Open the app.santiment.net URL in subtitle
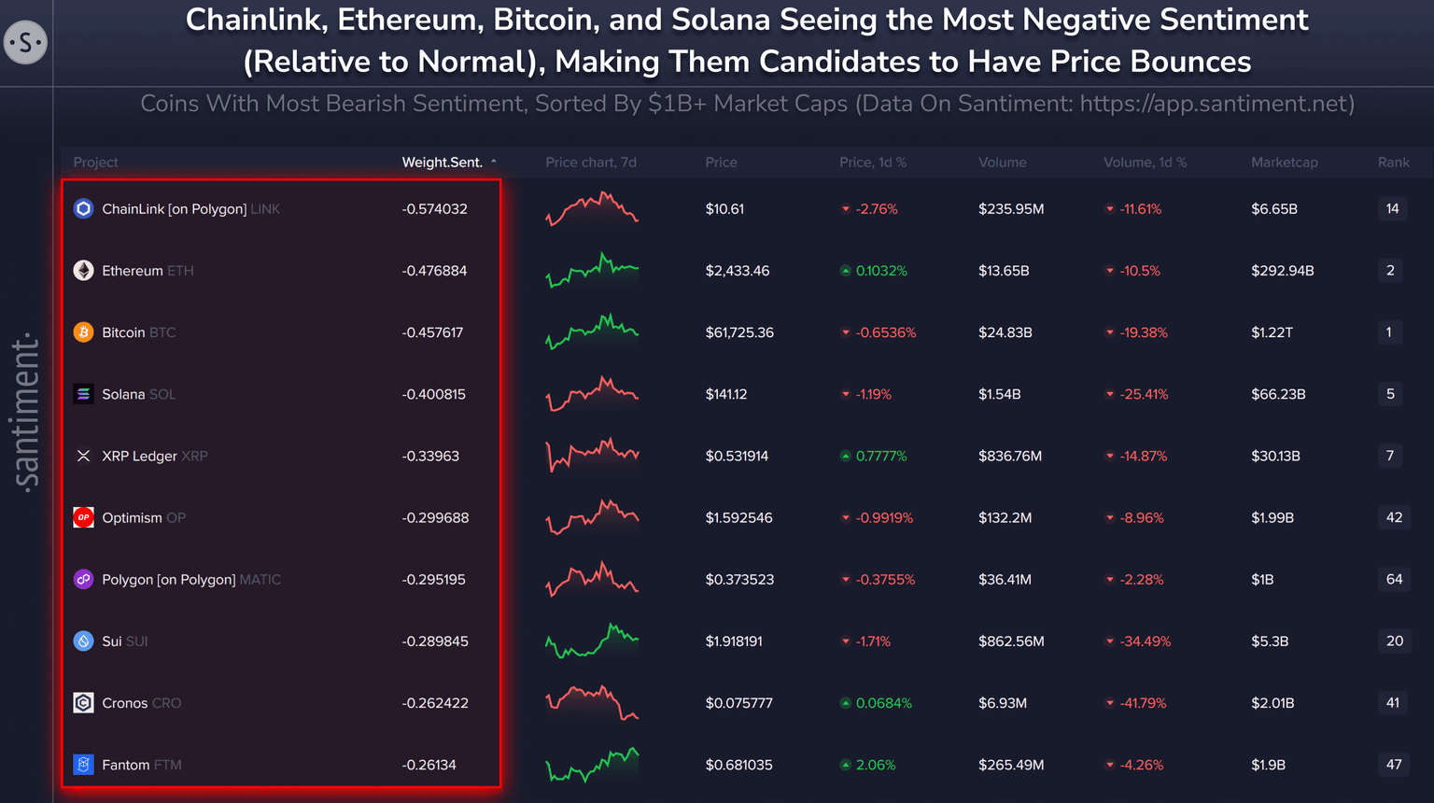 [x=1216, y=104]
